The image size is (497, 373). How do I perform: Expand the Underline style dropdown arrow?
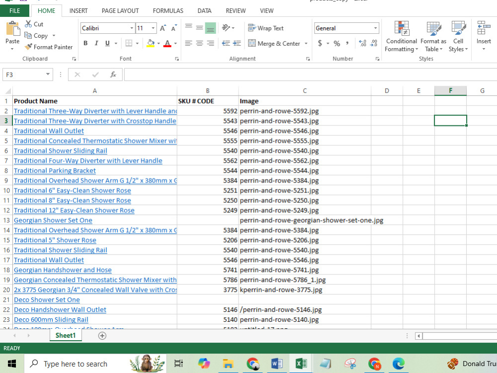(x=116, y=43)
